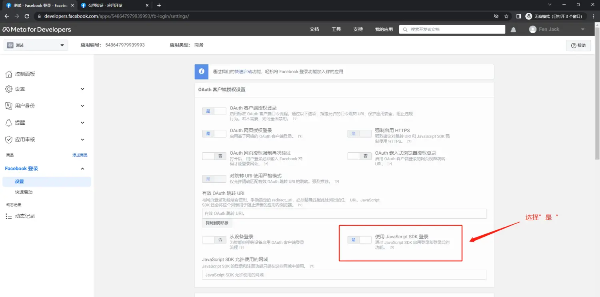Click the 提醒 bell icon in sidebar
Viewport: 600px width, 297px height.
click(x=8, y=123)
